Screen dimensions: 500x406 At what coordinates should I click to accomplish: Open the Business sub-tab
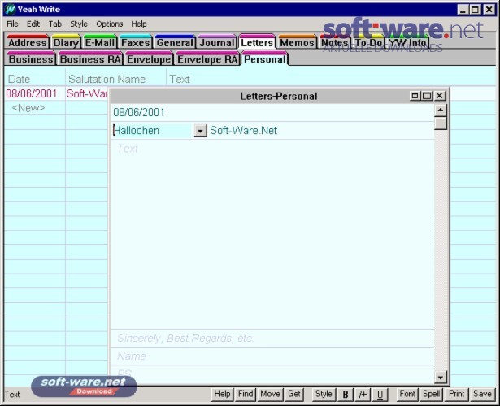click(31, 59)
